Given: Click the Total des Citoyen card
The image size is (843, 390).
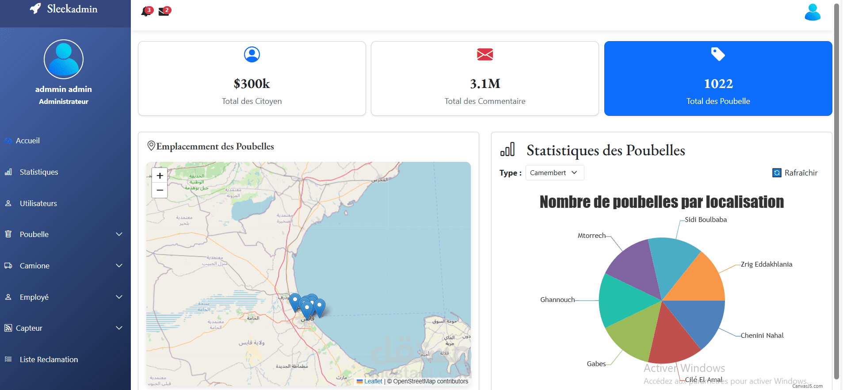Looking at the screenshot, I should pos(252,79).
